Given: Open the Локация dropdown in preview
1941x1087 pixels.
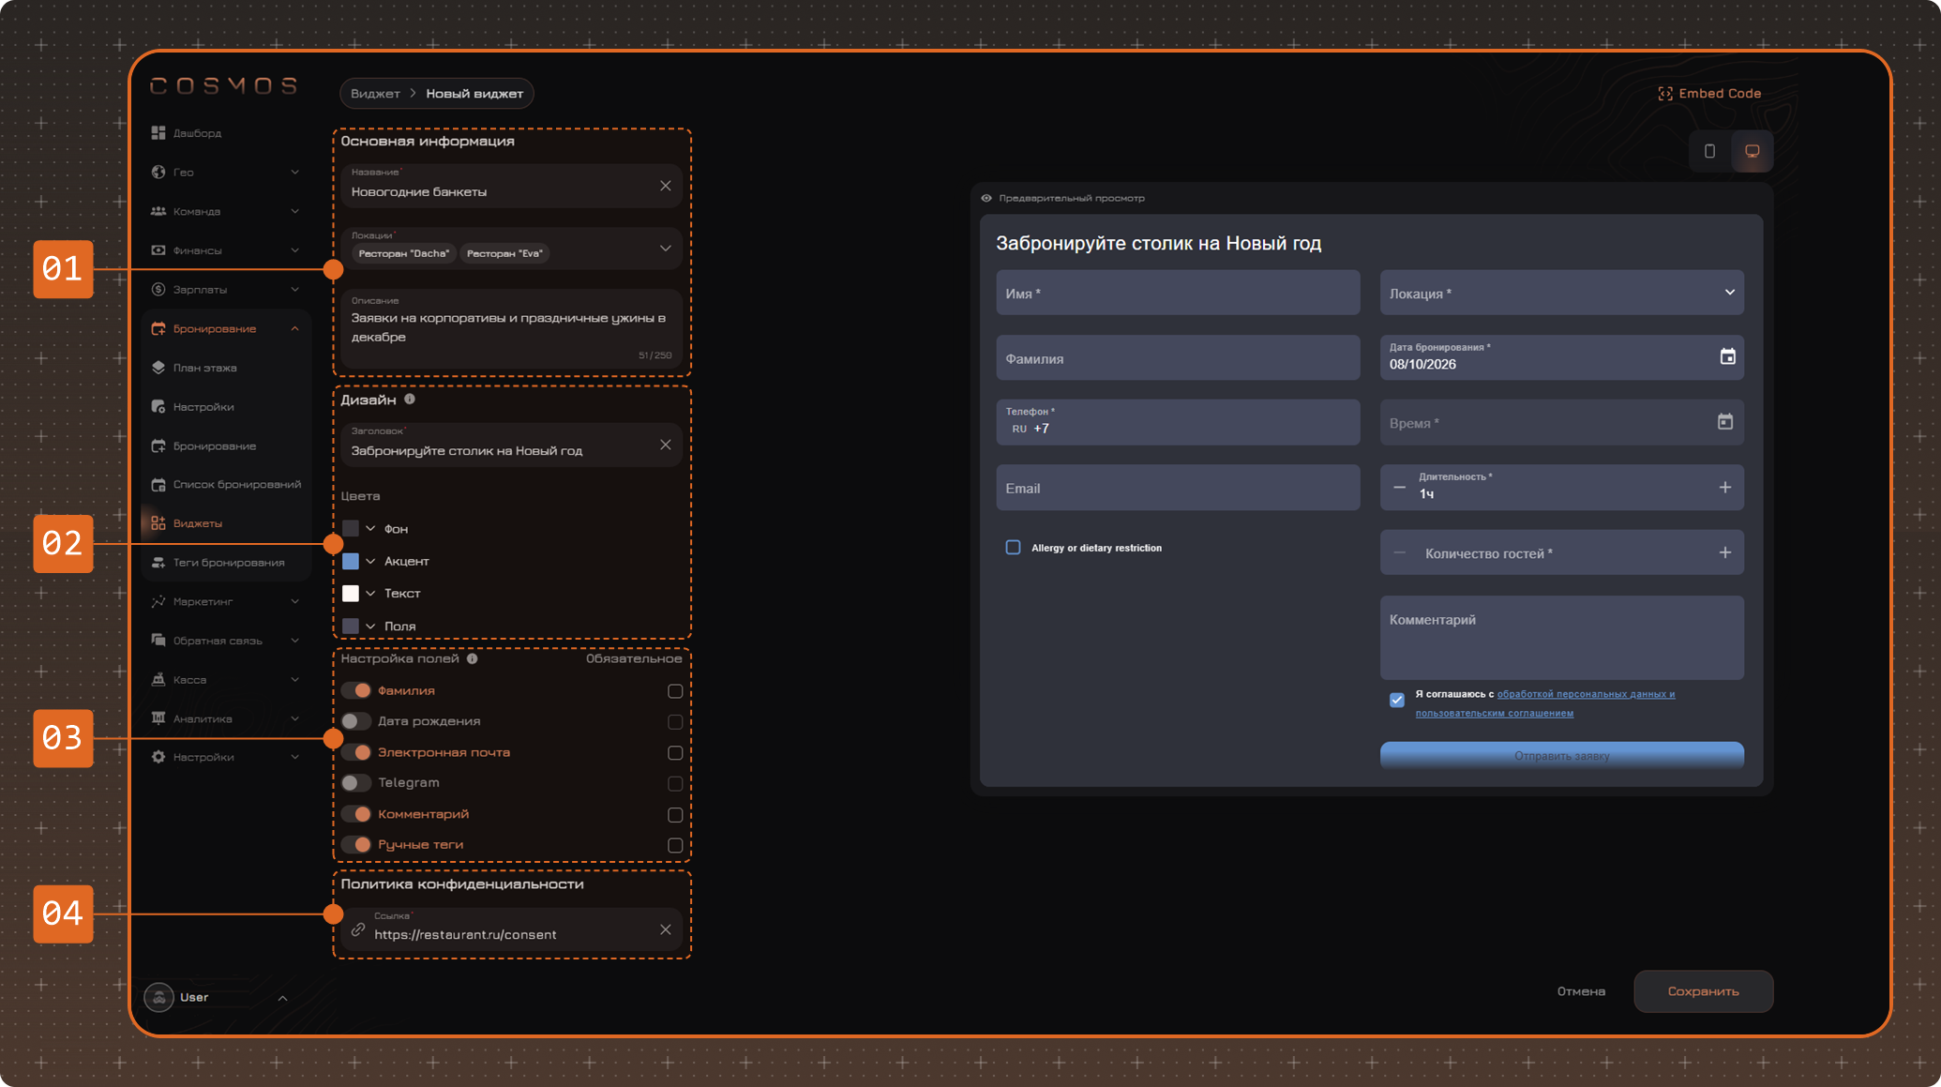Looking at the screenshot, I should click(x=1561, y=293).
